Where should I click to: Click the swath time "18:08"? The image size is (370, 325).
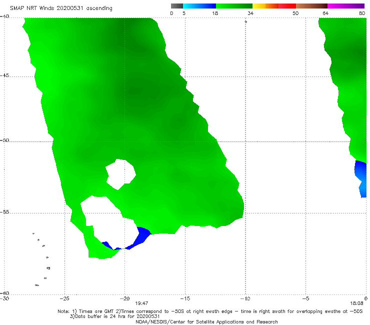[x=356, y=303]
